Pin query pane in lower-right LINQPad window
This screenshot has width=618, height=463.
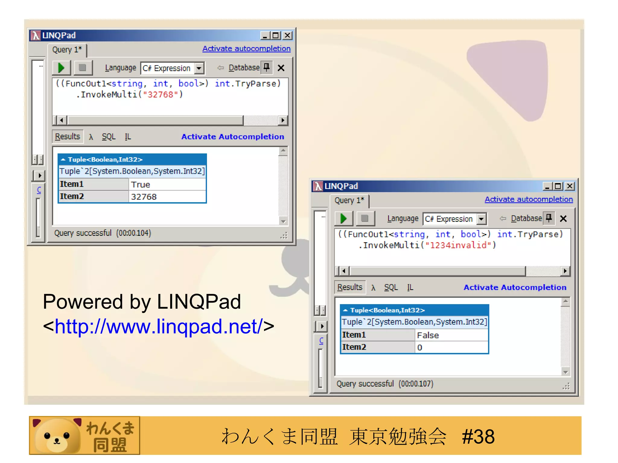click(x=549, y=218)
